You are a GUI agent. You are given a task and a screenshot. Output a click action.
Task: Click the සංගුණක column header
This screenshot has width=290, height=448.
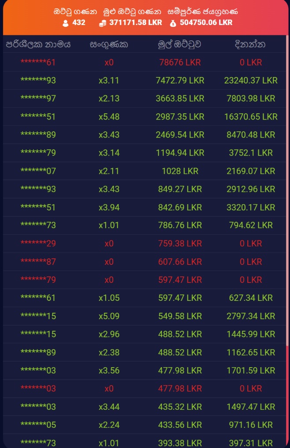(109, 44)
